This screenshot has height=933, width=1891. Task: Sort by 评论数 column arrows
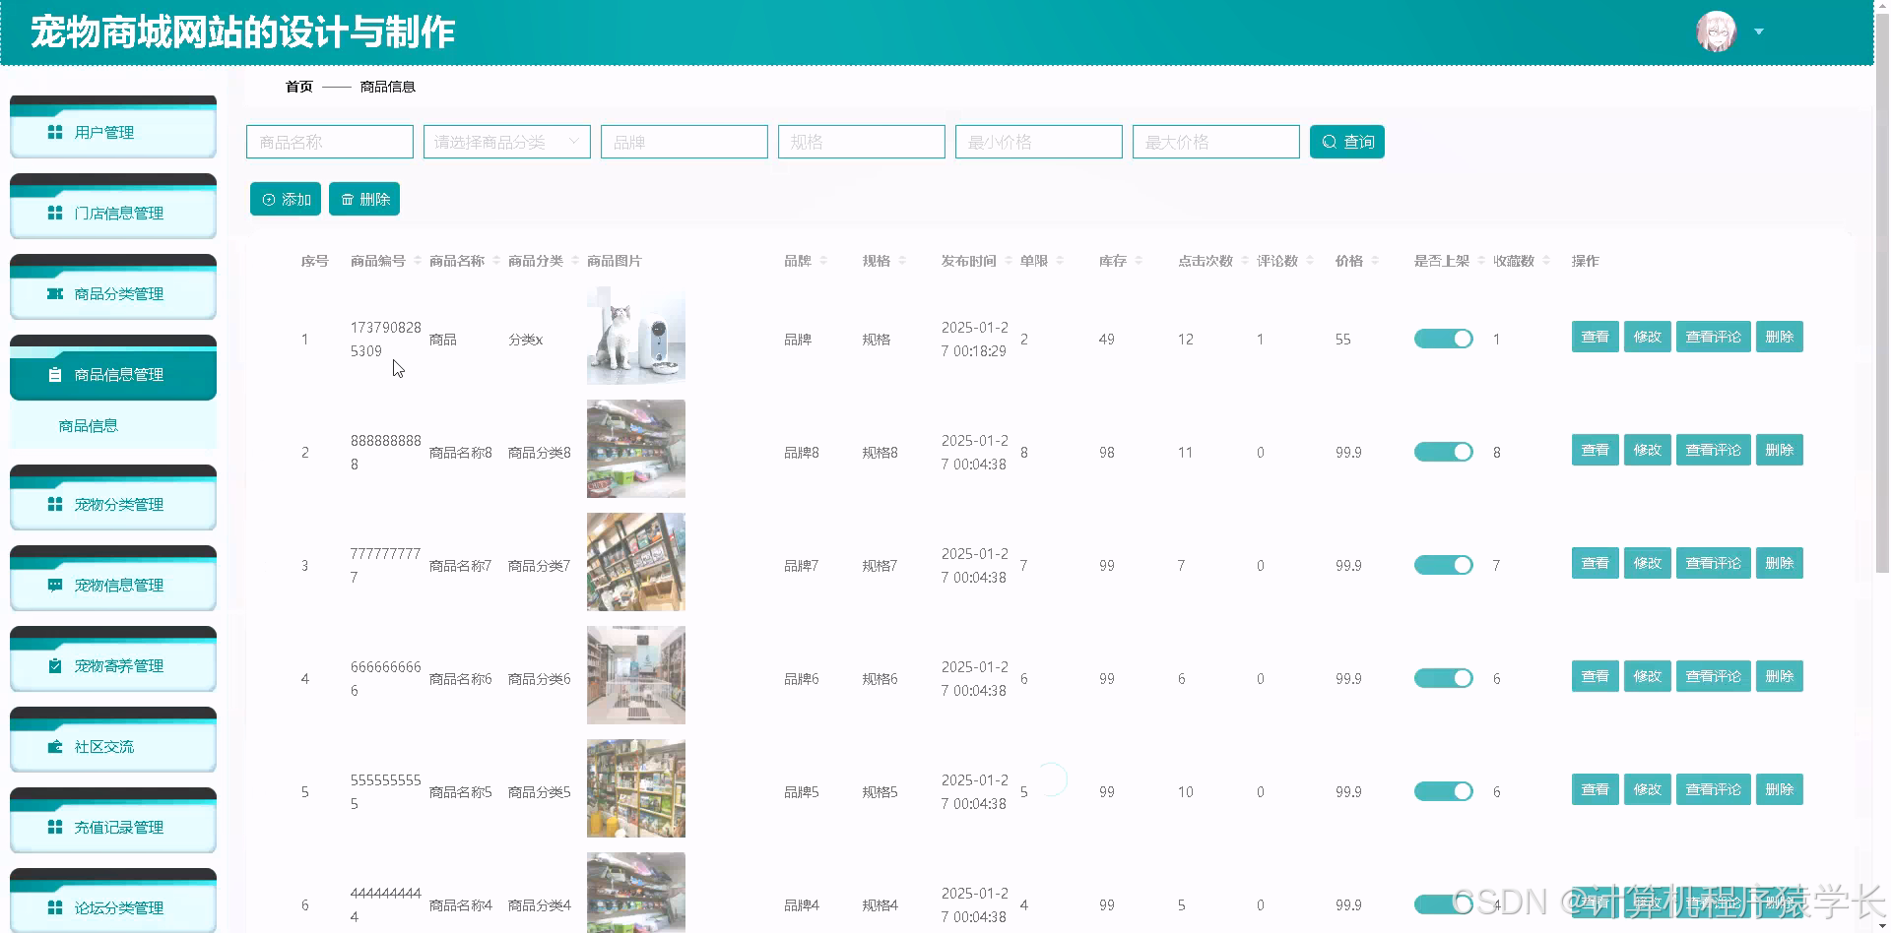[x=1310, y=261]
